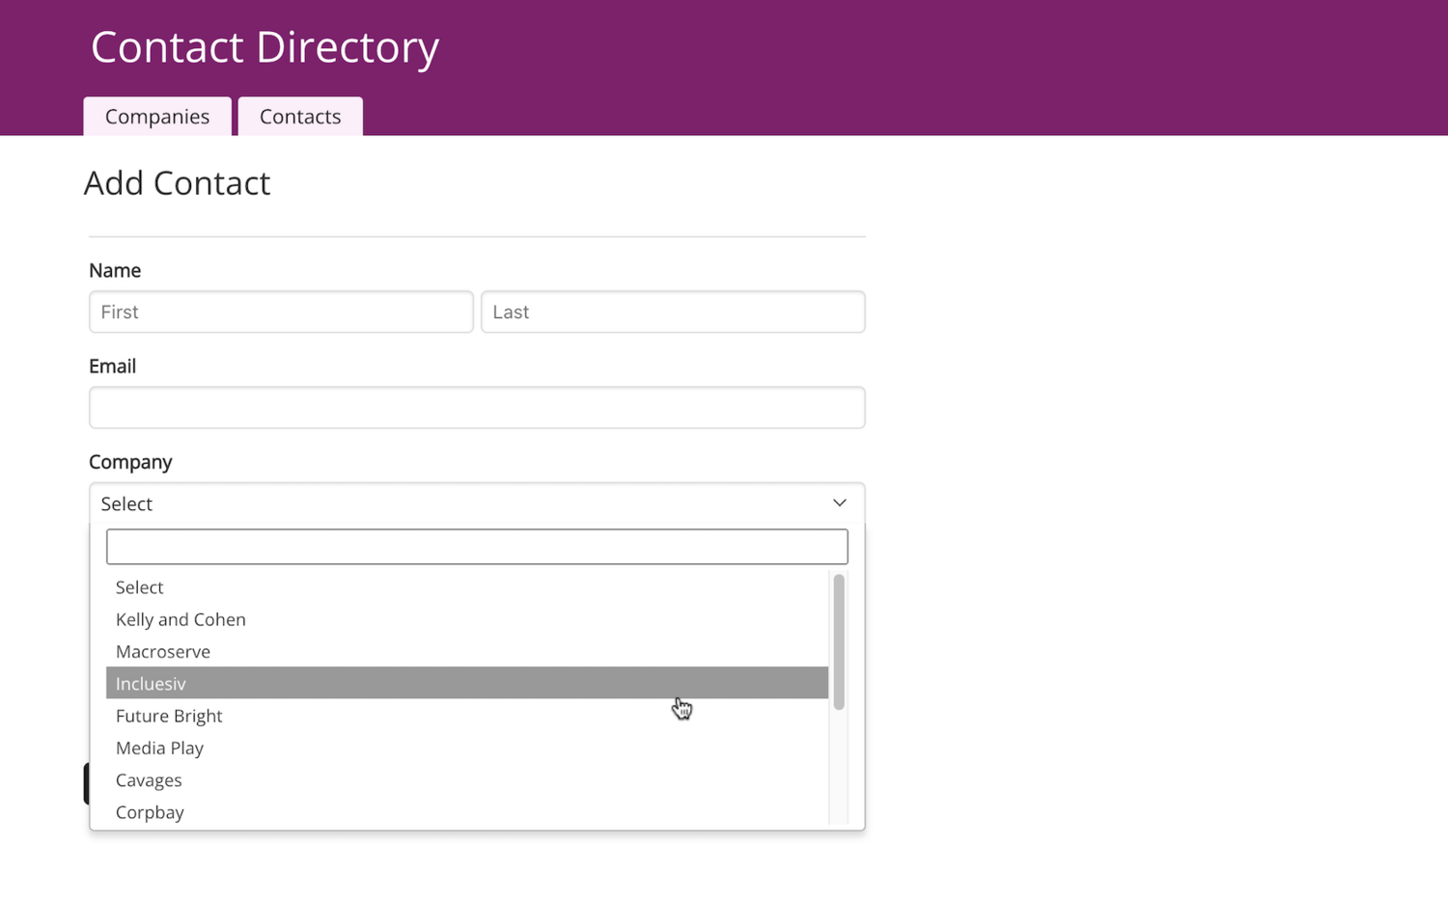Focus the First name input field

tap(281, 313)
